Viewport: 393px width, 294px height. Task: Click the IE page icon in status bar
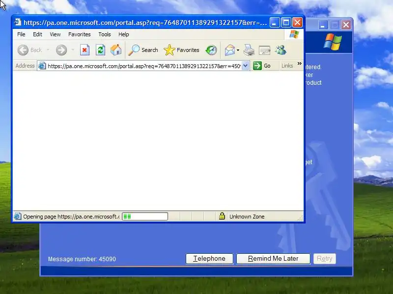17,216
